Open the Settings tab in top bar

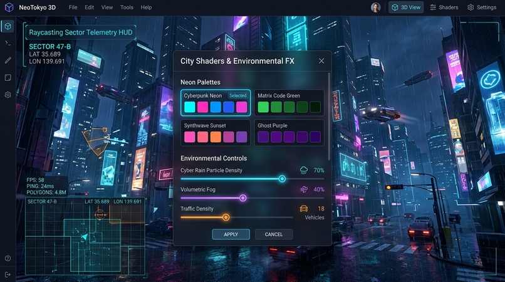(x=482, y=7)
